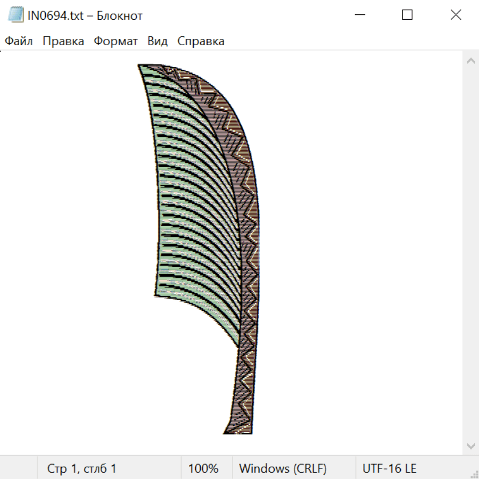Open the Файл menu
Screen dimensions: 479x479
[19, 42]
